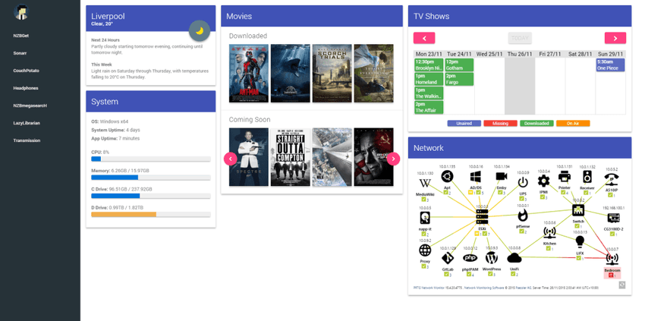Open the pfSense flame icon
This screenshot has height=321, width=645.
522,216
